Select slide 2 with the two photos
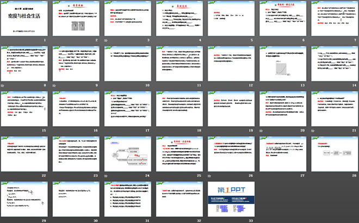This screenshot has width=359, height=223. (x=76, y=18)
